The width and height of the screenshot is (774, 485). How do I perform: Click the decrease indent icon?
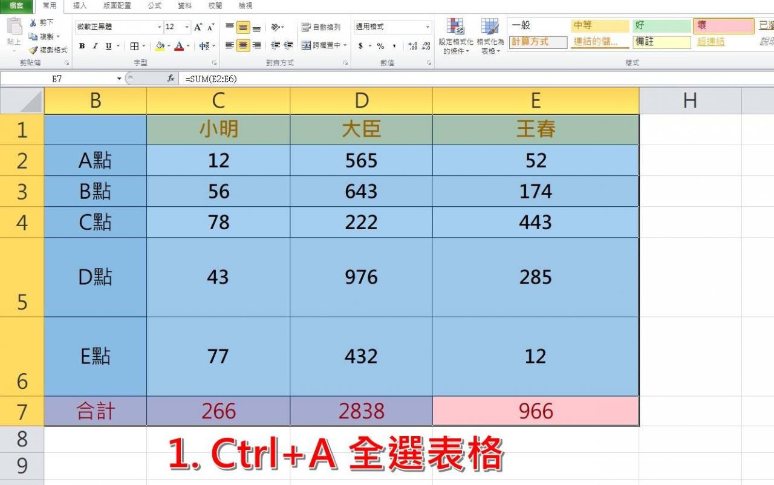pos(276,45)
